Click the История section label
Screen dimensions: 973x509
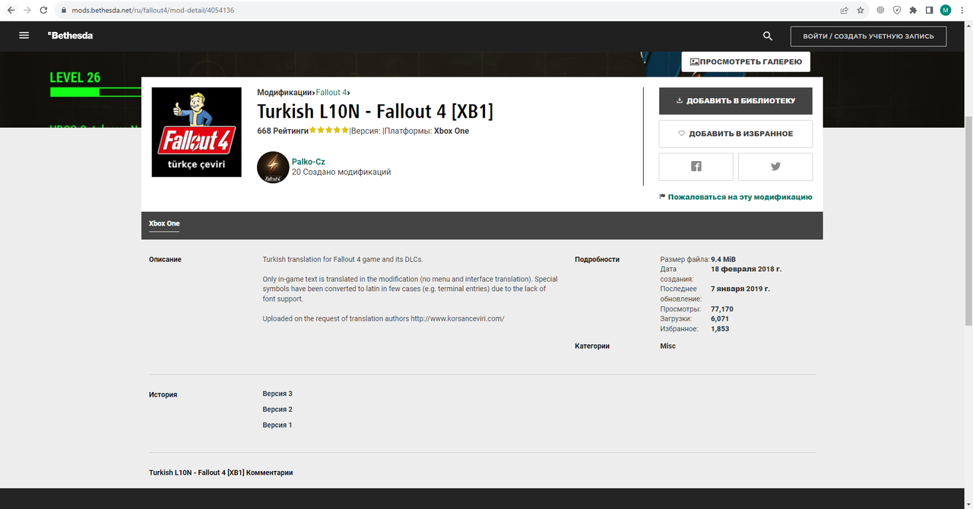pyautogui.click(x=163, y=394)
